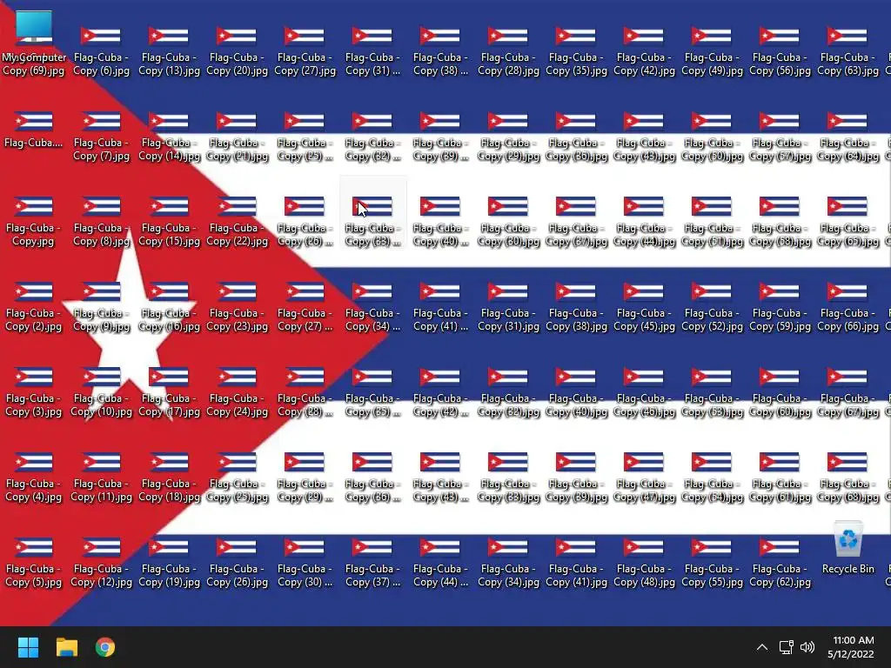Viewport: 891px width, 668px height.
Task: Select Flag-Cuba - Copy (52).jpg
Action: 712,307
